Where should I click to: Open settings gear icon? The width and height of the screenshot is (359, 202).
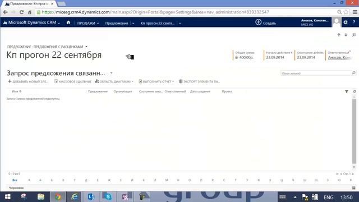click(x=346, y=22)
